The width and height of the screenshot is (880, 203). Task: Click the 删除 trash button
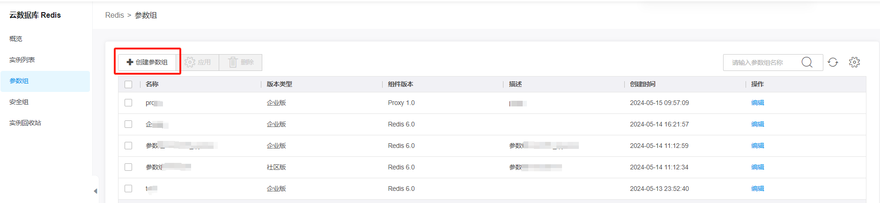(x=241, y=62)
